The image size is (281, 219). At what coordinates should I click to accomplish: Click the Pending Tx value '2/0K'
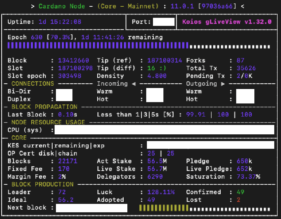tap(244, 76)
